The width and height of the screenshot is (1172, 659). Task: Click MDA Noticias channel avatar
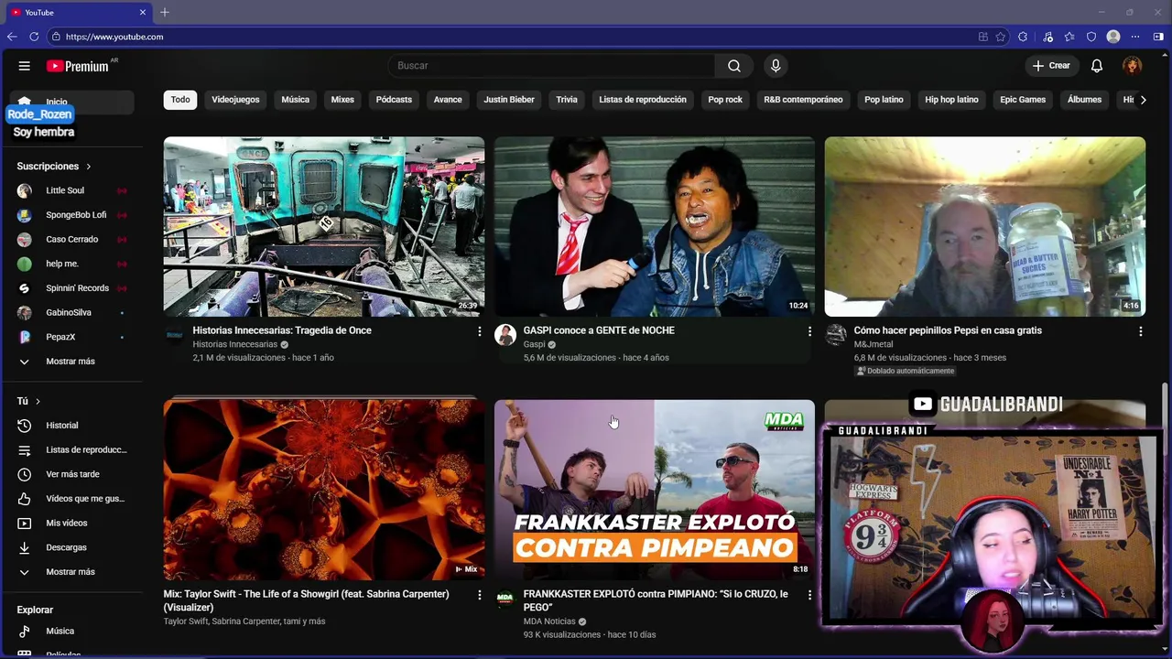[x=505, y=599]
